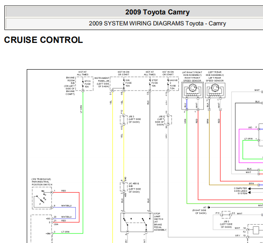Screen dimensions: 263x243
Task: Click the COMPUTER DATA LINES SYSTEM label
Action: tap(241, 191)
